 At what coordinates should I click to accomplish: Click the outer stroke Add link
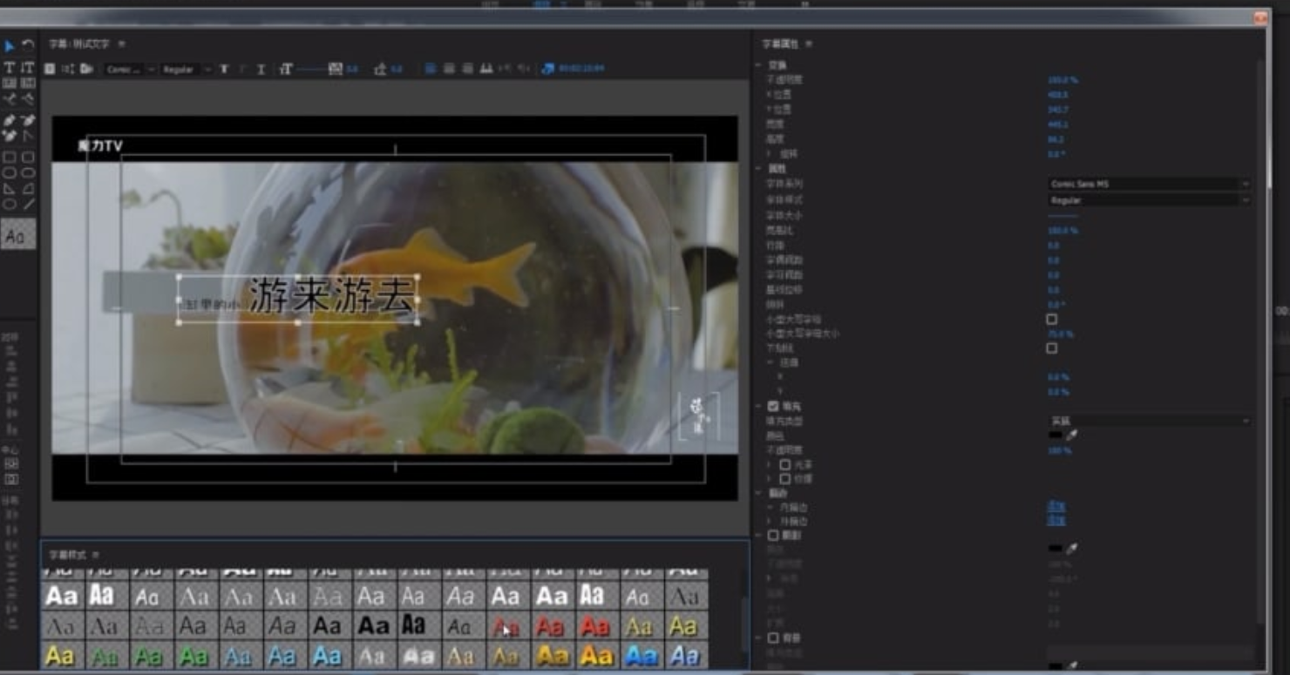[x=1056, y=521]
